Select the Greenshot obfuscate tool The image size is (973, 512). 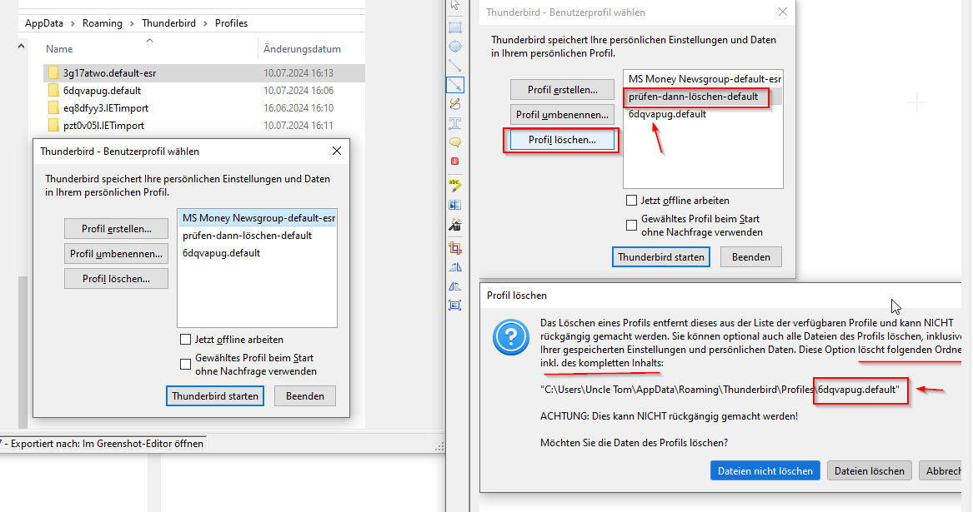click(455, 204)
